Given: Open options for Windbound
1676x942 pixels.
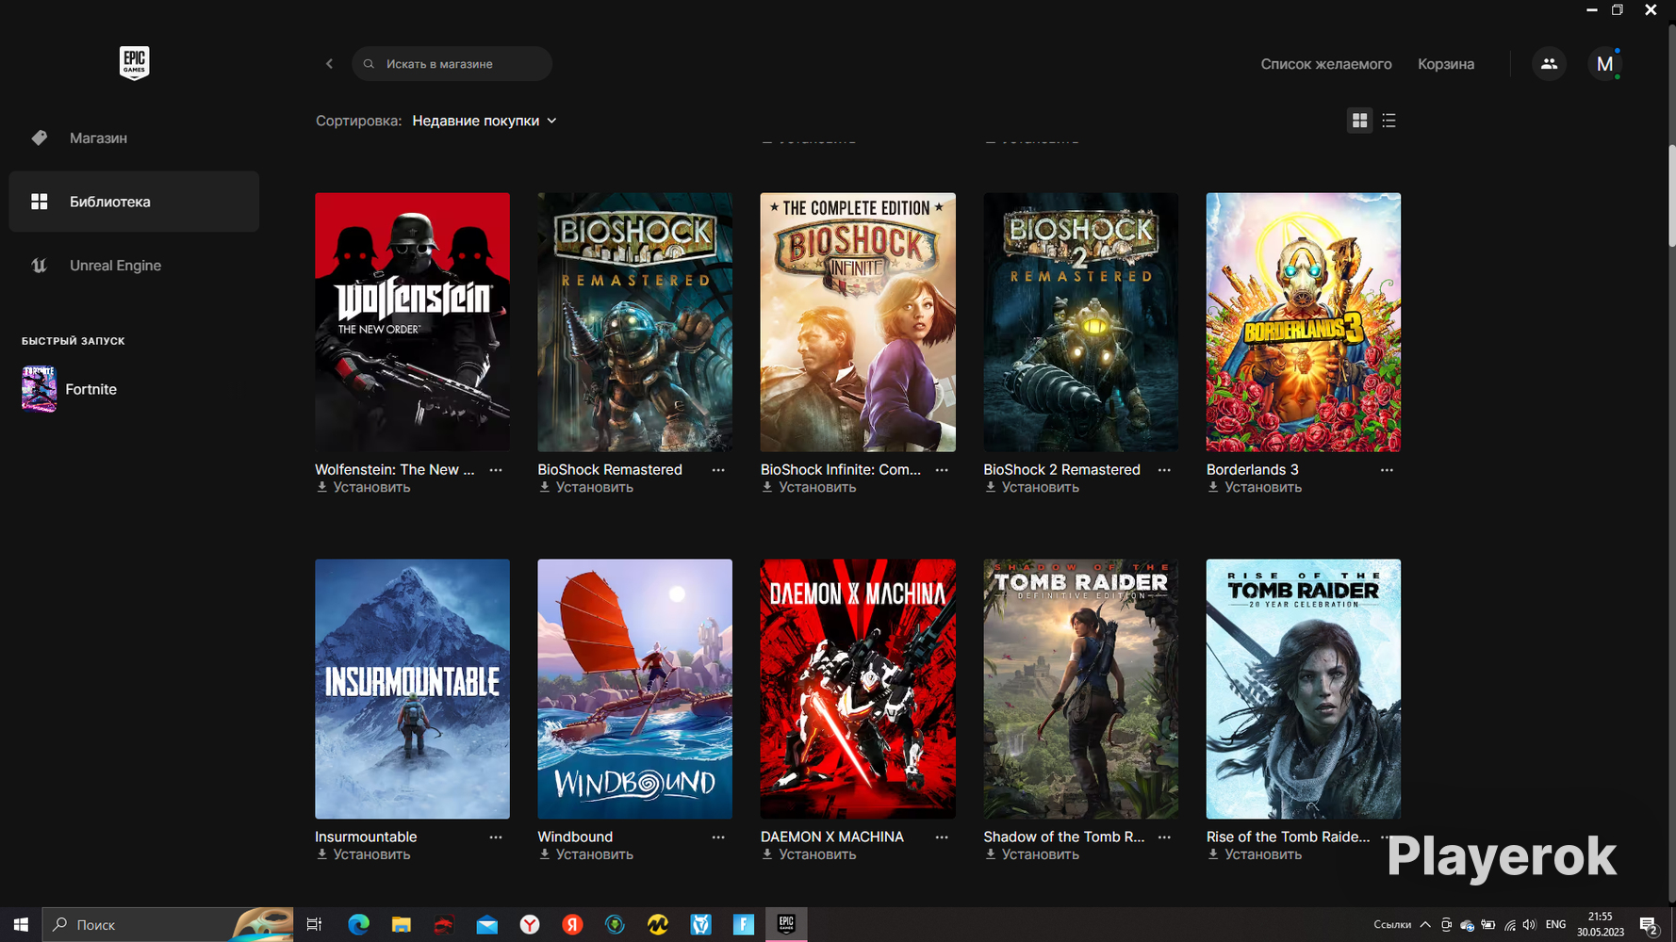Looking at the screenshot, I should [x=718, y=837].
